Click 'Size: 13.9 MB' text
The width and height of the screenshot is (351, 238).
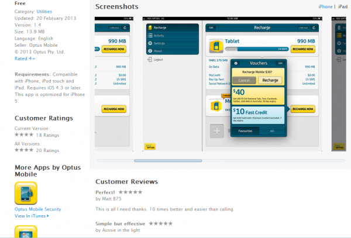pyautogui.click(x=30, y=32)
